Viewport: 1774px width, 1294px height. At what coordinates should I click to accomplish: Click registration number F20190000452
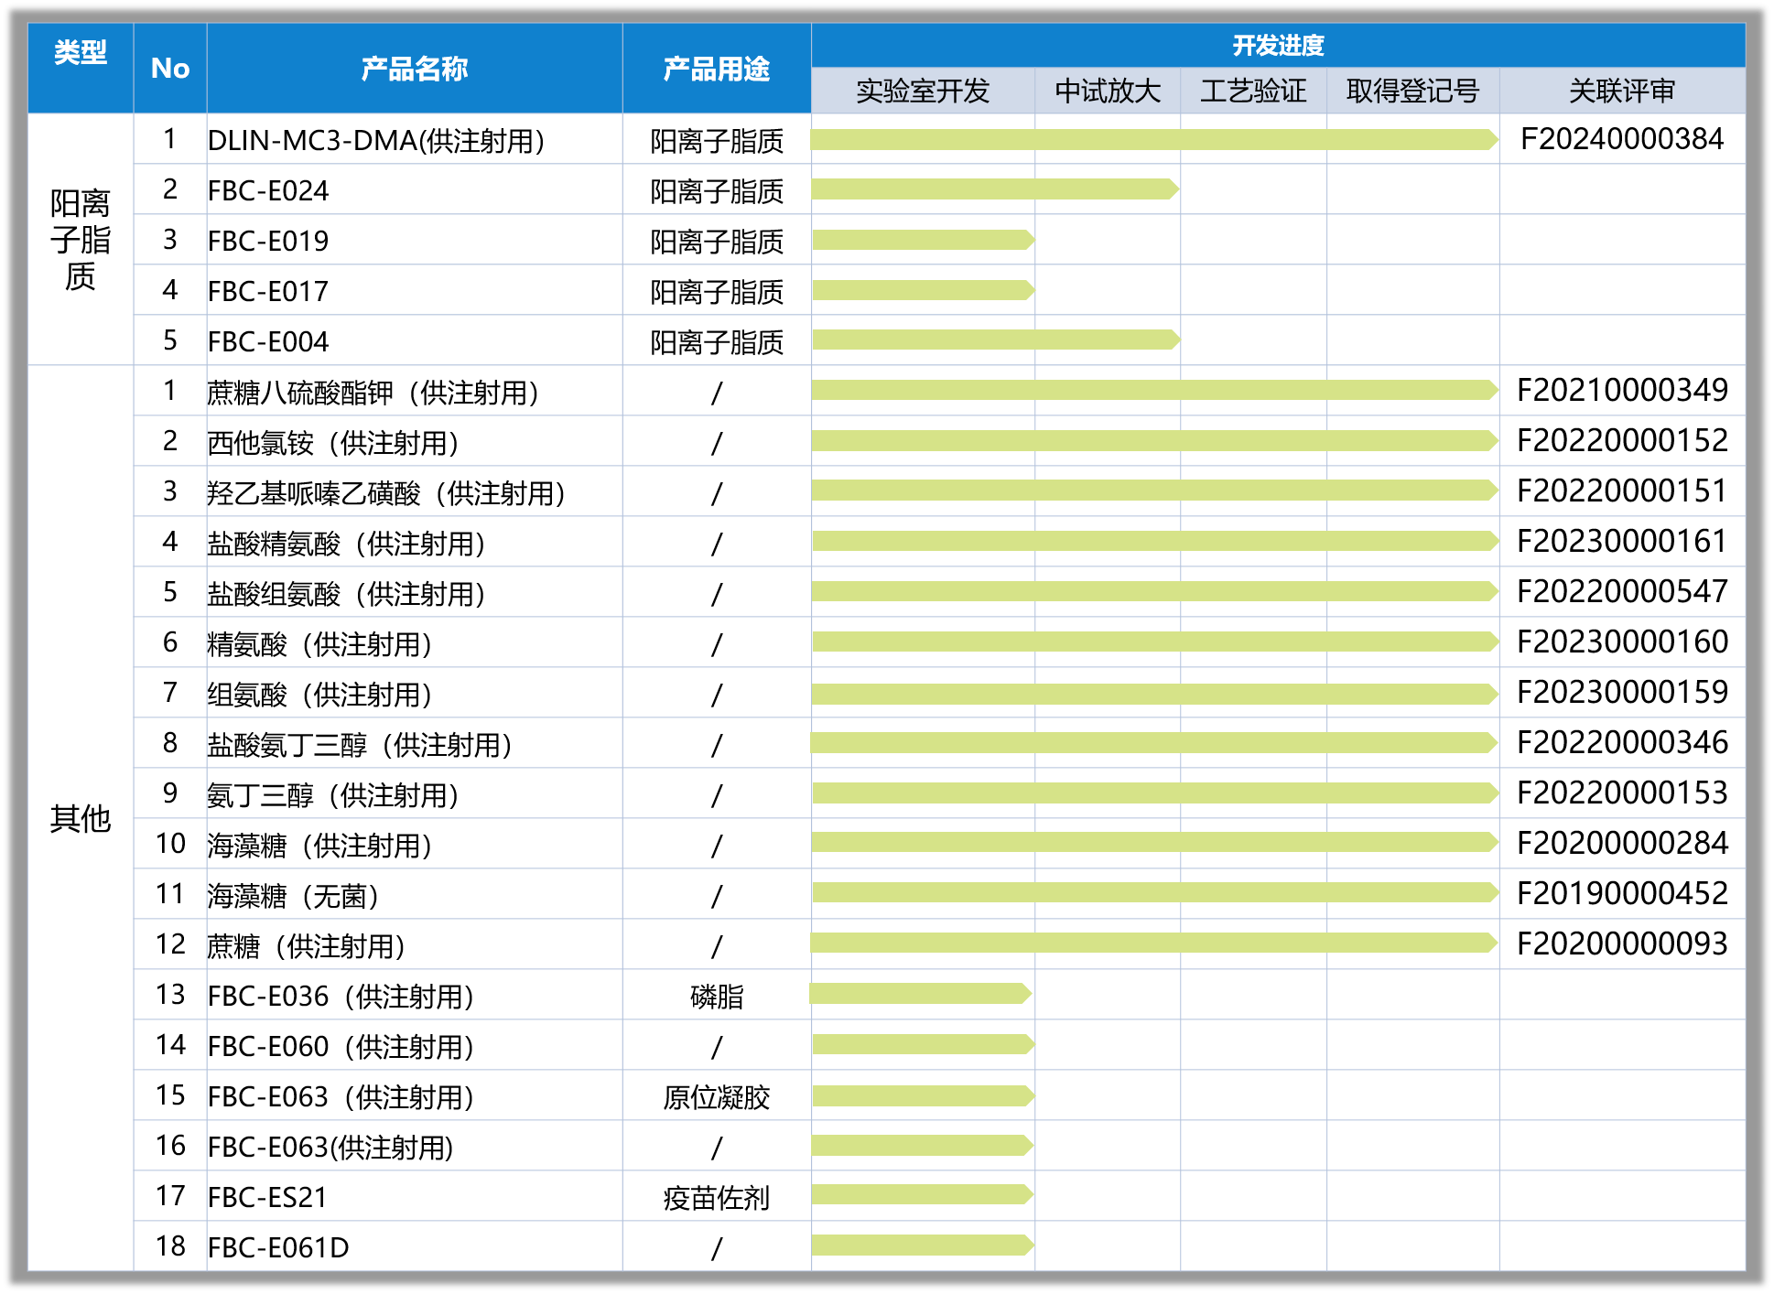(1621, 894)
